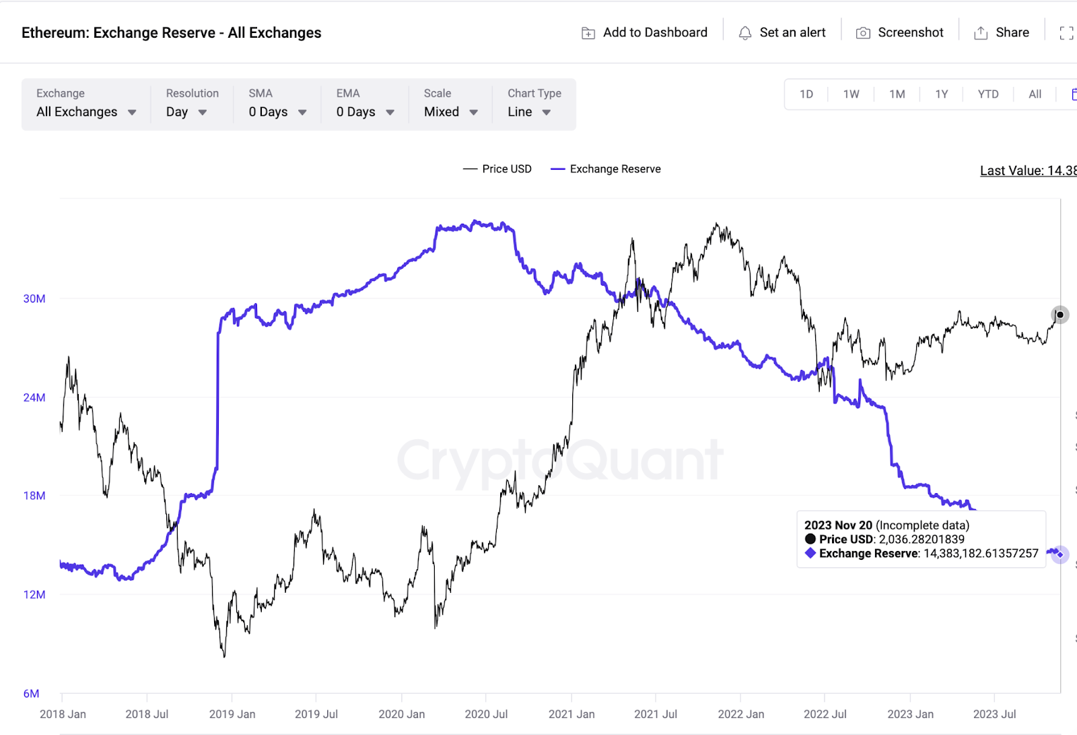Click the Set an alert button
This screenshot has width=1077, height=735.
792,33
